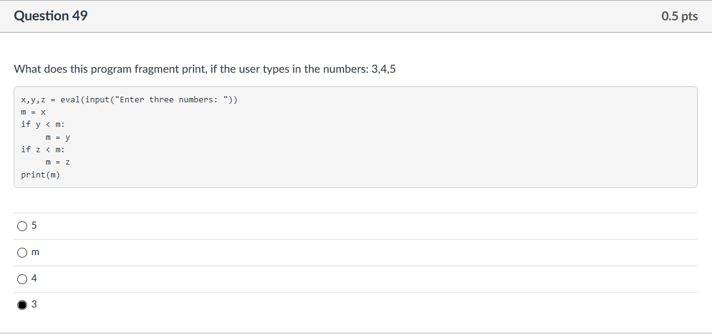Choose the radio button for answer m
Image resolution: width=712 pixels, height=334 pixels.
pyautogui.click(x=22, y=253)
